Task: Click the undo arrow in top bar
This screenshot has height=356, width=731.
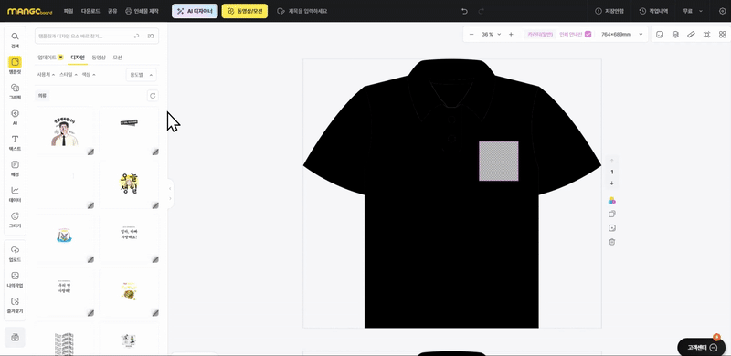Action: tap(464, 11)
